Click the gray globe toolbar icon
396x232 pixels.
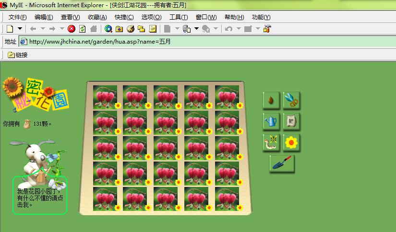[x=206, y=29]
